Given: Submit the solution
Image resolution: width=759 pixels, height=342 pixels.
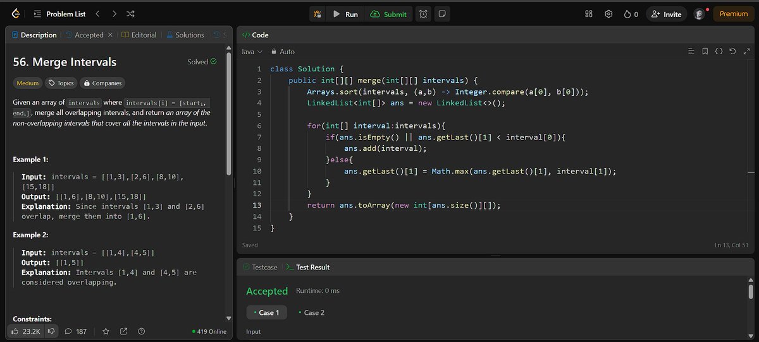Looking at the screenshot, I should coord(389,14).
